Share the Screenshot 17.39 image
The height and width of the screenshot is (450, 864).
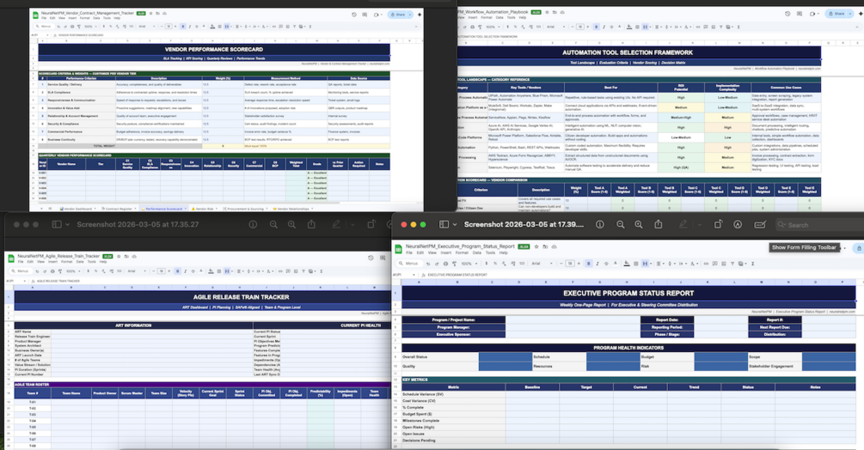659,224
